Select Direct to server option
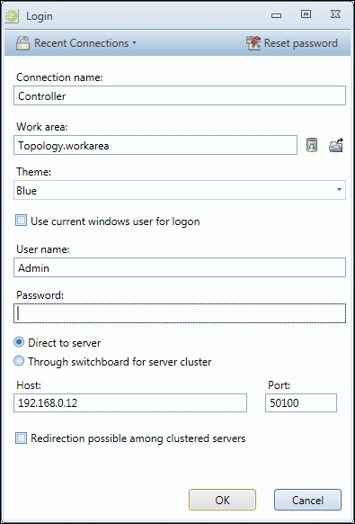 coord(19,342)
